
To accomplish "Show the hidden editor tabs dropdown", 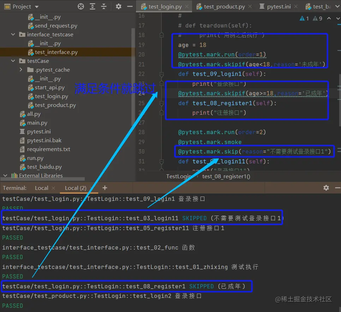I will (338, 6).
